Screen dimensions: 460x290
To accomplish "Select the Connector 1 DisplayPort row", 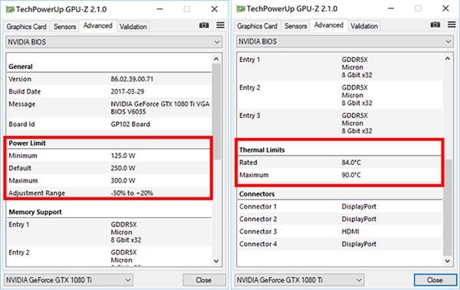I will 340,206.
